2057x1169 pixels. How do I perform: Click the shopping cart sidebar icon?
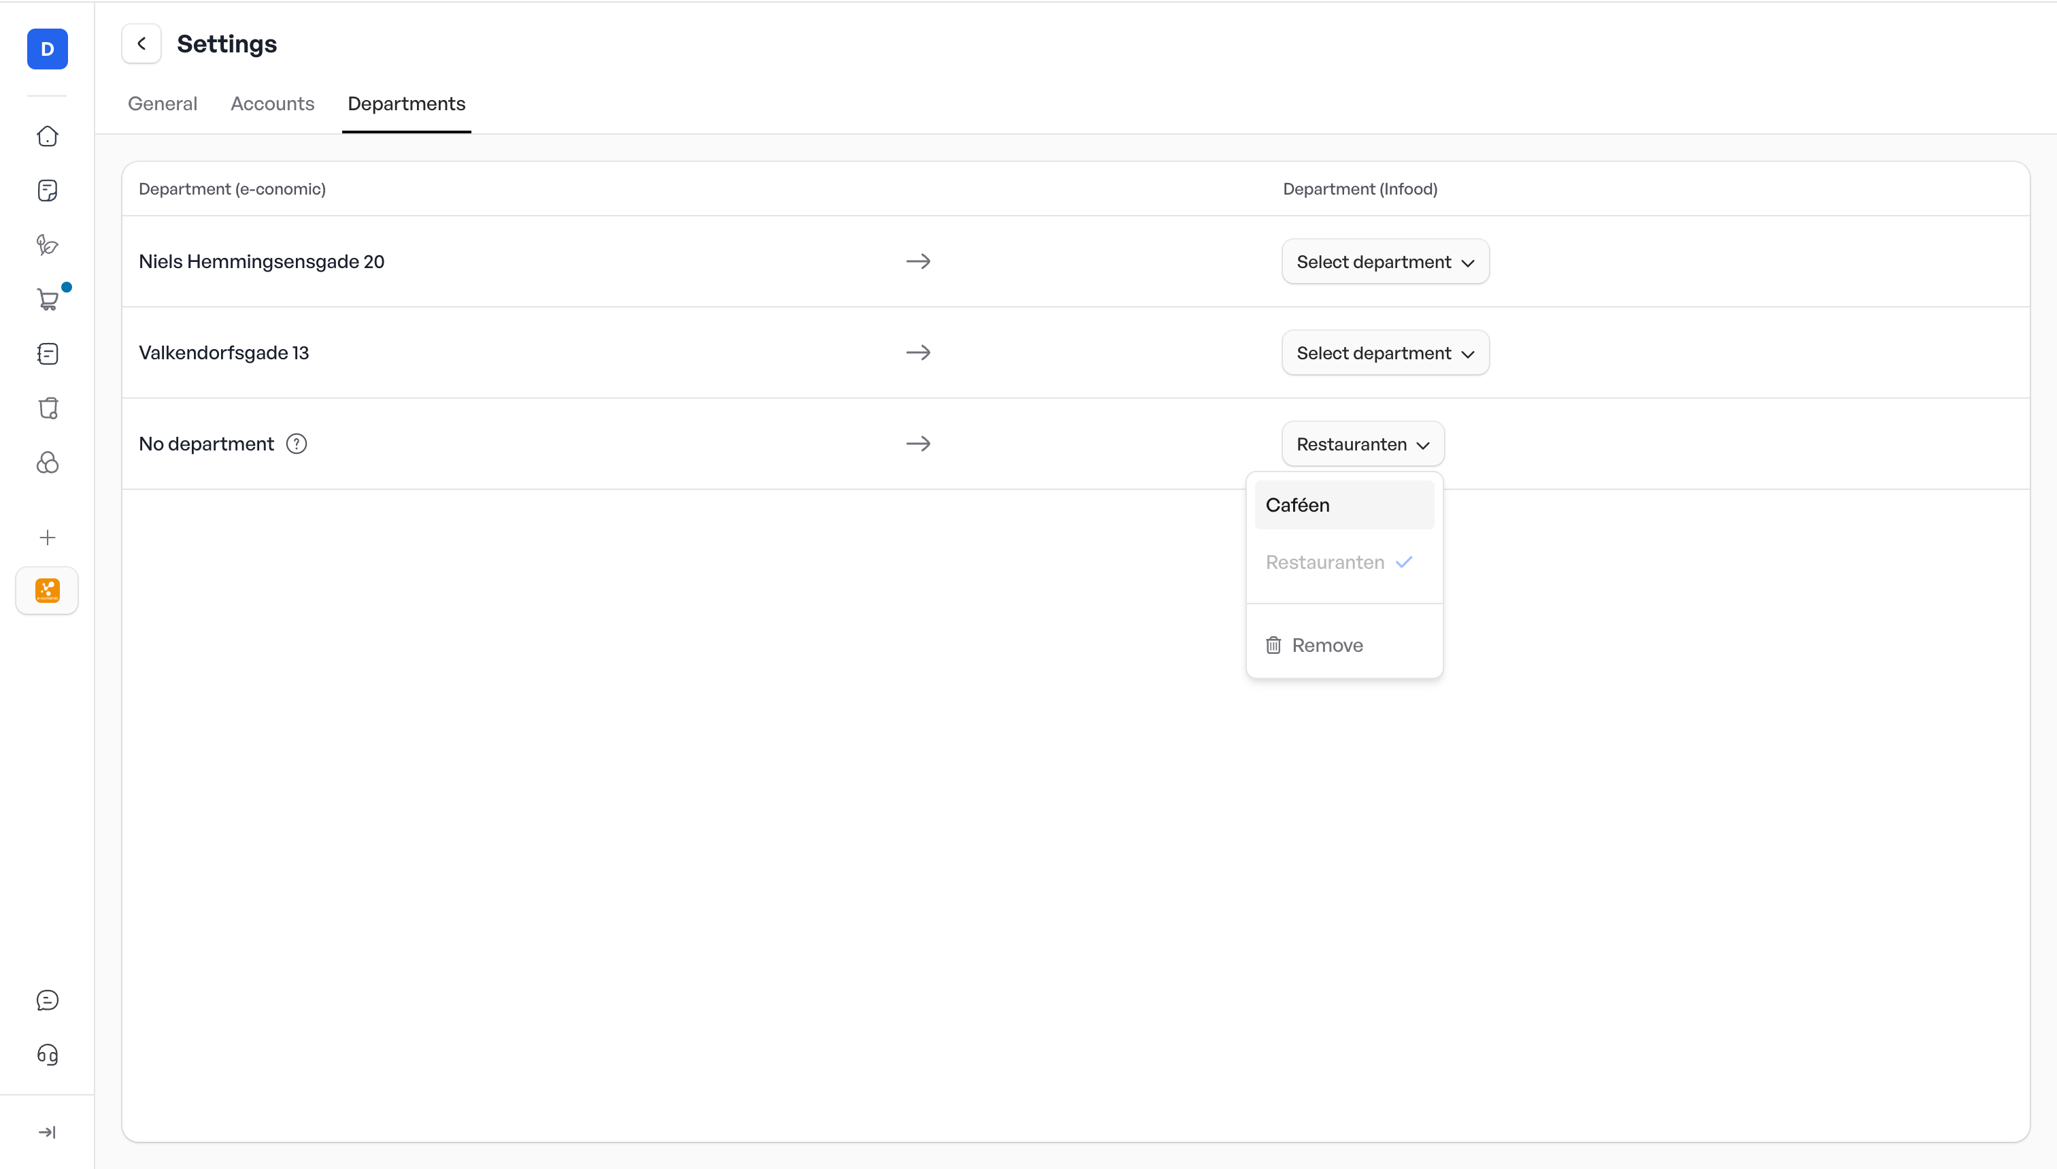pyautogui.click(x=48, y=299)
